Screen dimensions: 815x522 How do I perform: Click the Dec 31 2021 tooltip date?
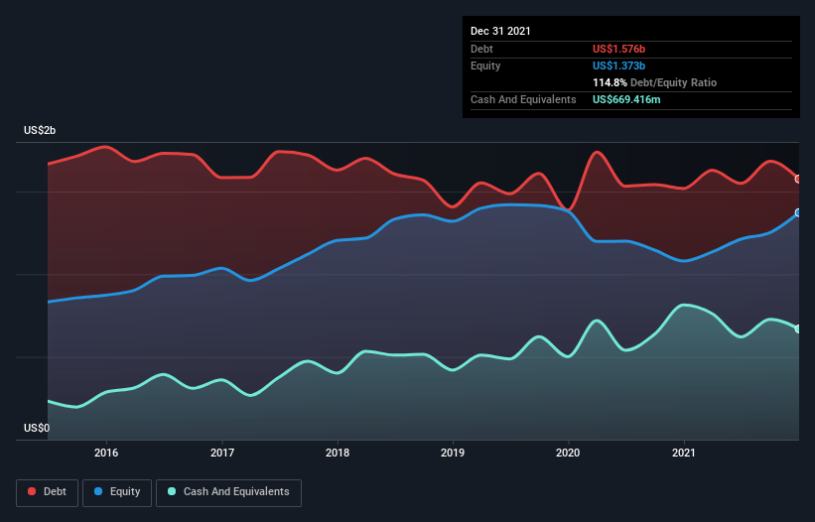[x=500, y=31]
